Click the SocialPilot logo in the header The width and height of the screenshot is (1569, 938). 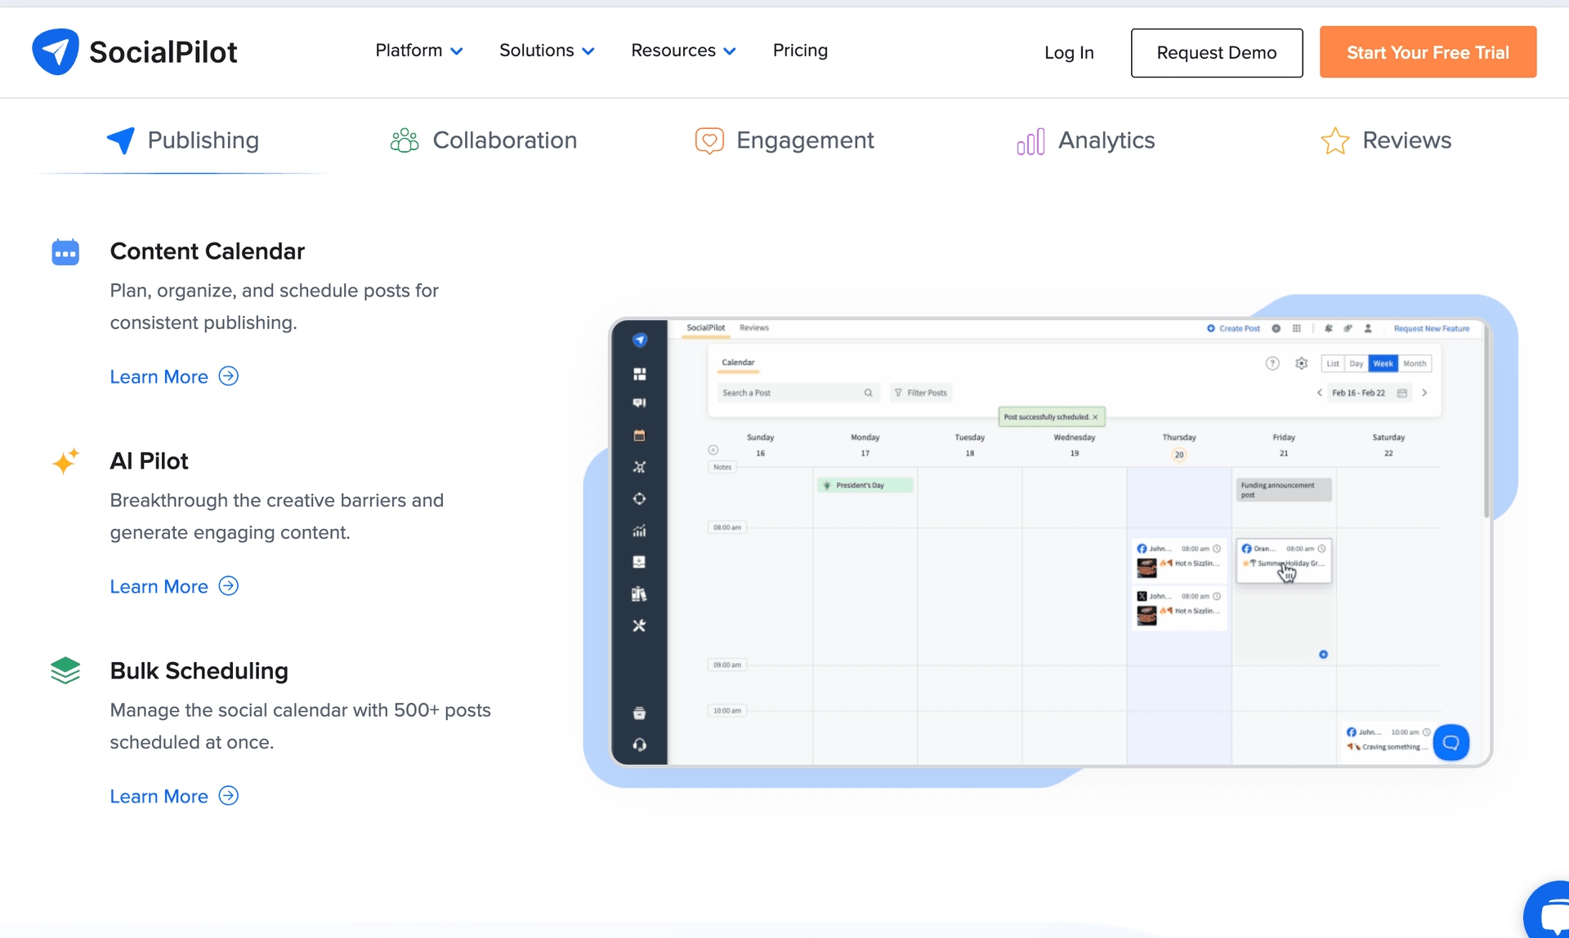(x=135, y=51)
